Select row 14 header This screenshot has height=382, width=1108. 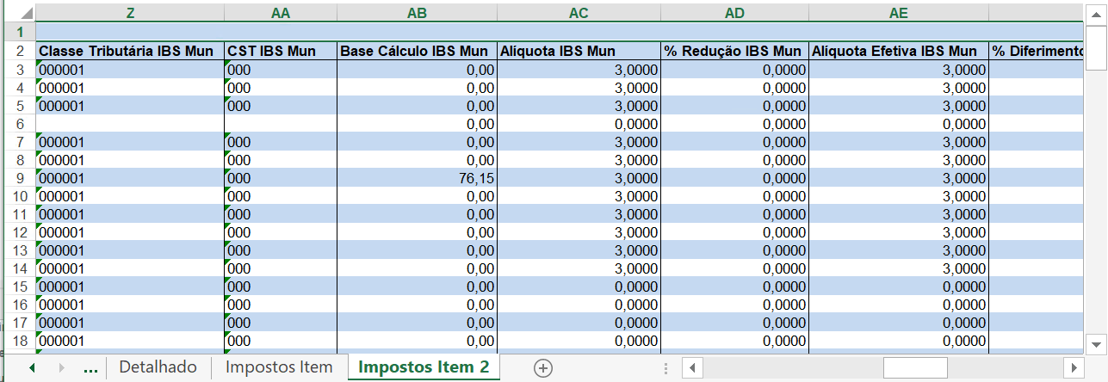(x=18, y=268)
